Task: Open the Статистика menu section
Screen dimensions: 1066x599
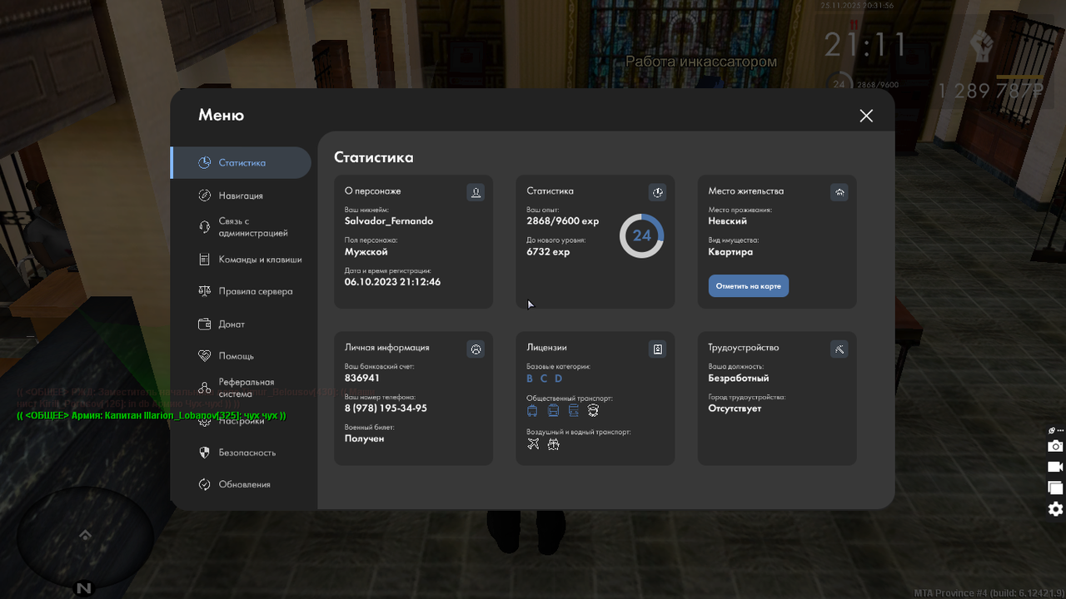Action: pyautogui.click(x=242, y=163)
